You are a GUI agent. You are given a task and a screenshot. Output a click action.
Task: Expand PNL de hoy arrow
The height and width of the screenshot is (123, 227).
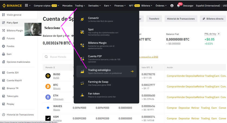coord(219,34)
